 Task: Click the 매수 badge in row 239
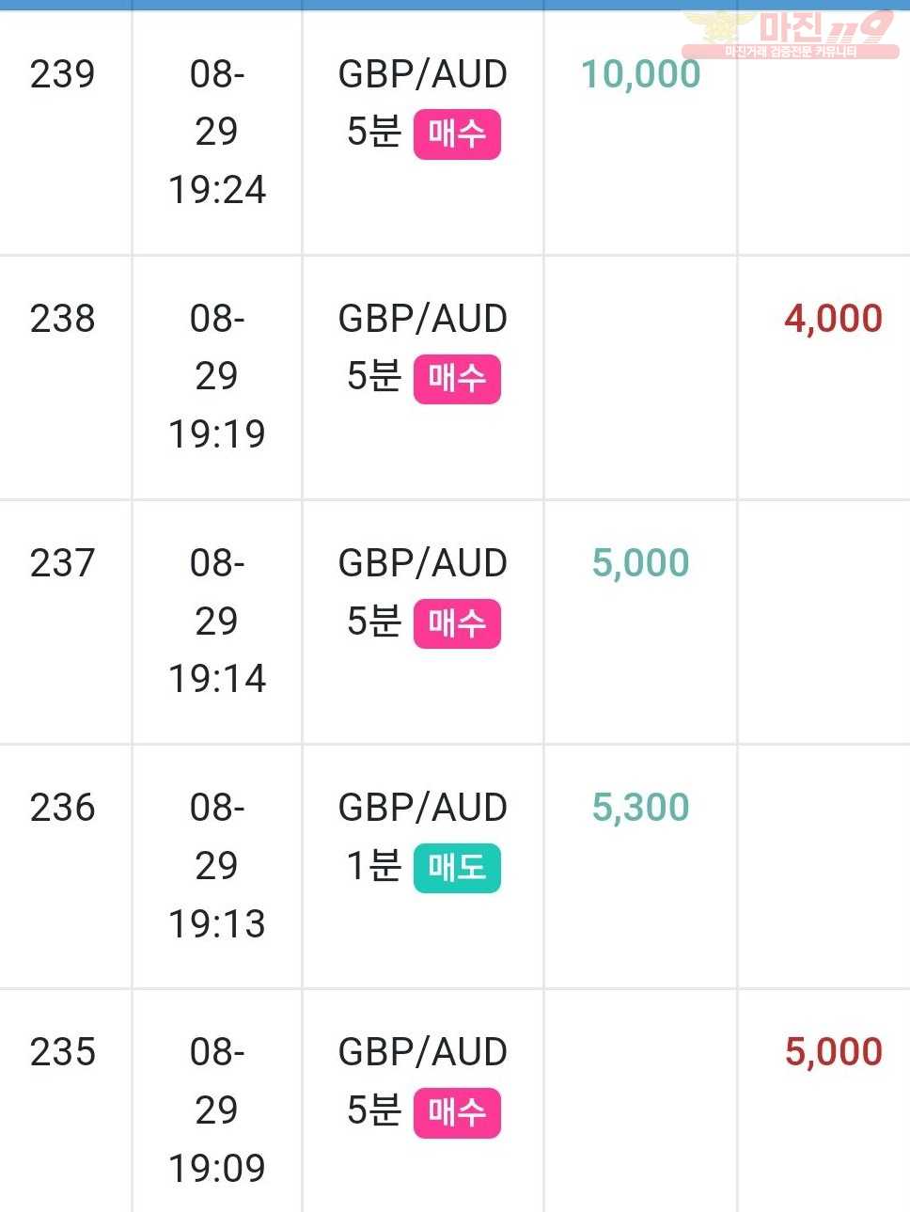tap(457, 134)
